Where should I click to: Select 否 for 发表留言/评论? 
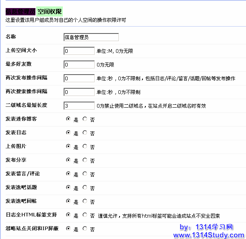click(x=85, y=174)
